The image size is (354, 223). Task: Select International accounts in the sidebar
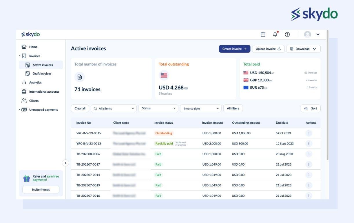[44, 91]
